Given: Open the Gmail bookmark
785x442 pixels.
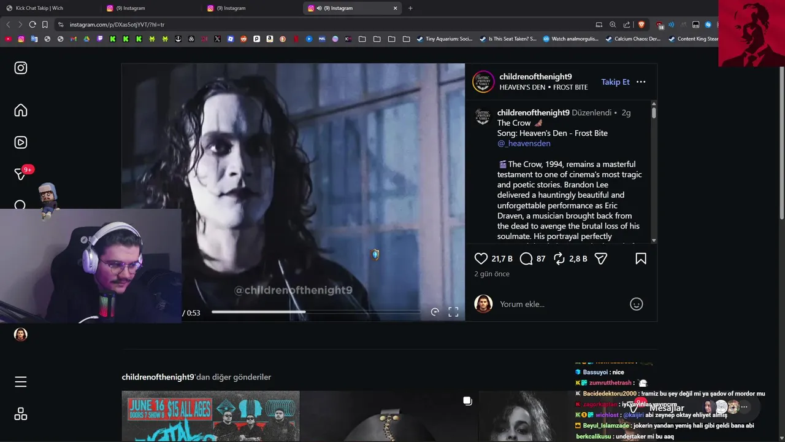Looking at the screenshot, I should (74, 39).
